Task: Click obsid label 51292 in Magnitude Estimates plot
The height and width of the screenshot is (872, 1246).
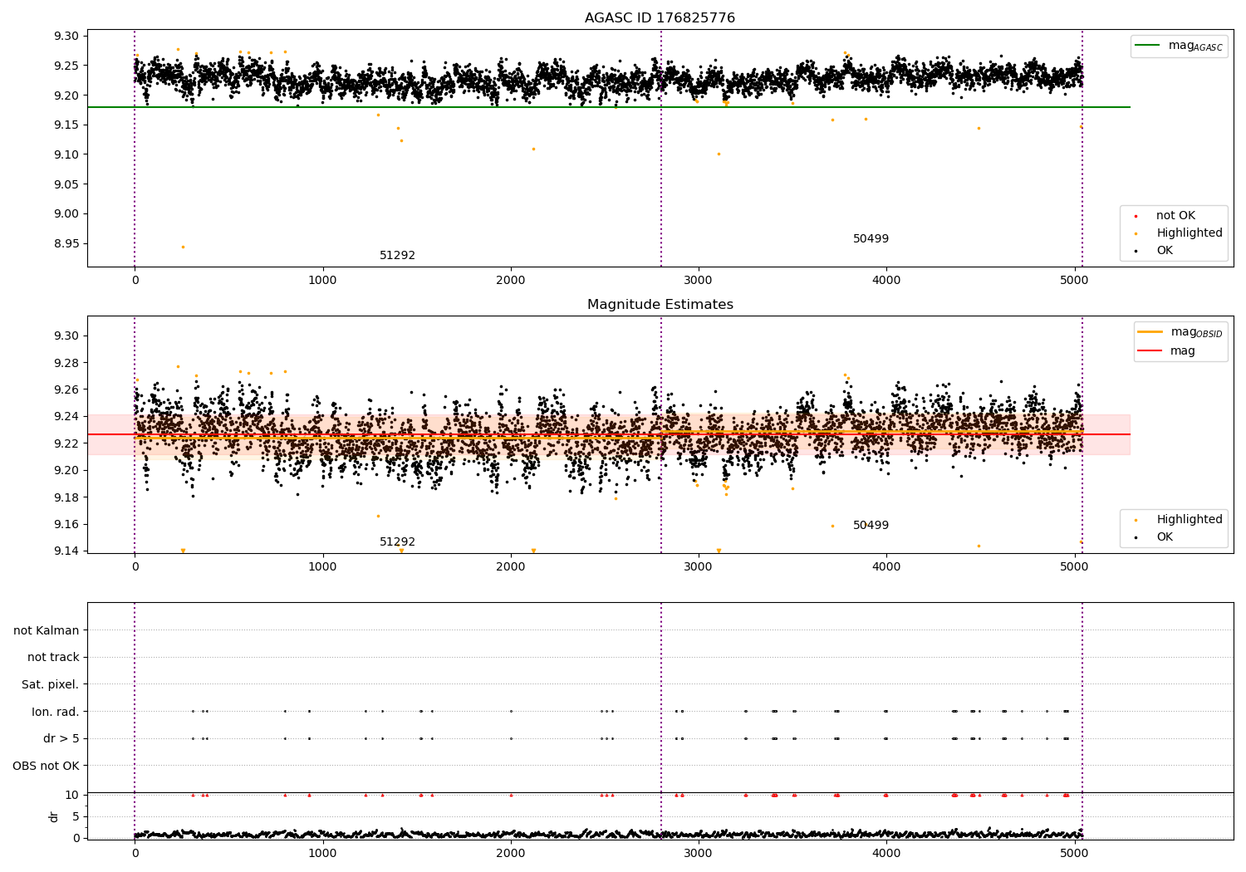Action: tap(397, 542)
